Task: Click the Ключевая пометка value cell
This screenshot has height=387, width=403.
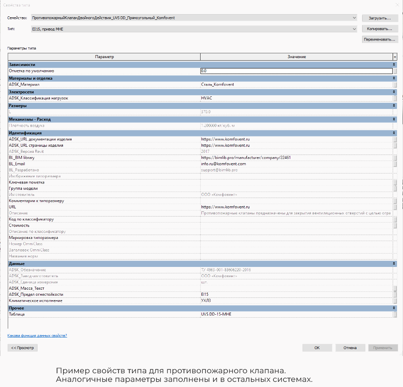Action: [x=296, y=183]
